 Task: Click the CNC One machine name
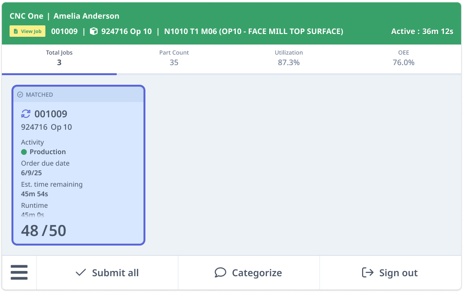click(x=26, y=16)
